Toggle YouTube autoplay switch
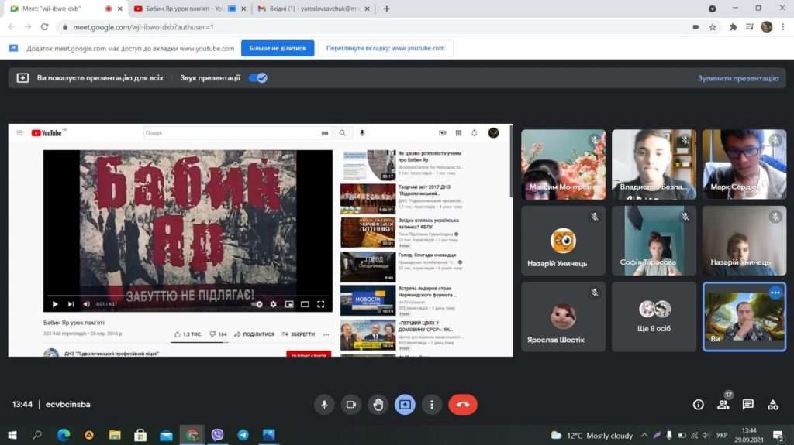The height and width of the screenshot is (445, 794). point(257,304)
